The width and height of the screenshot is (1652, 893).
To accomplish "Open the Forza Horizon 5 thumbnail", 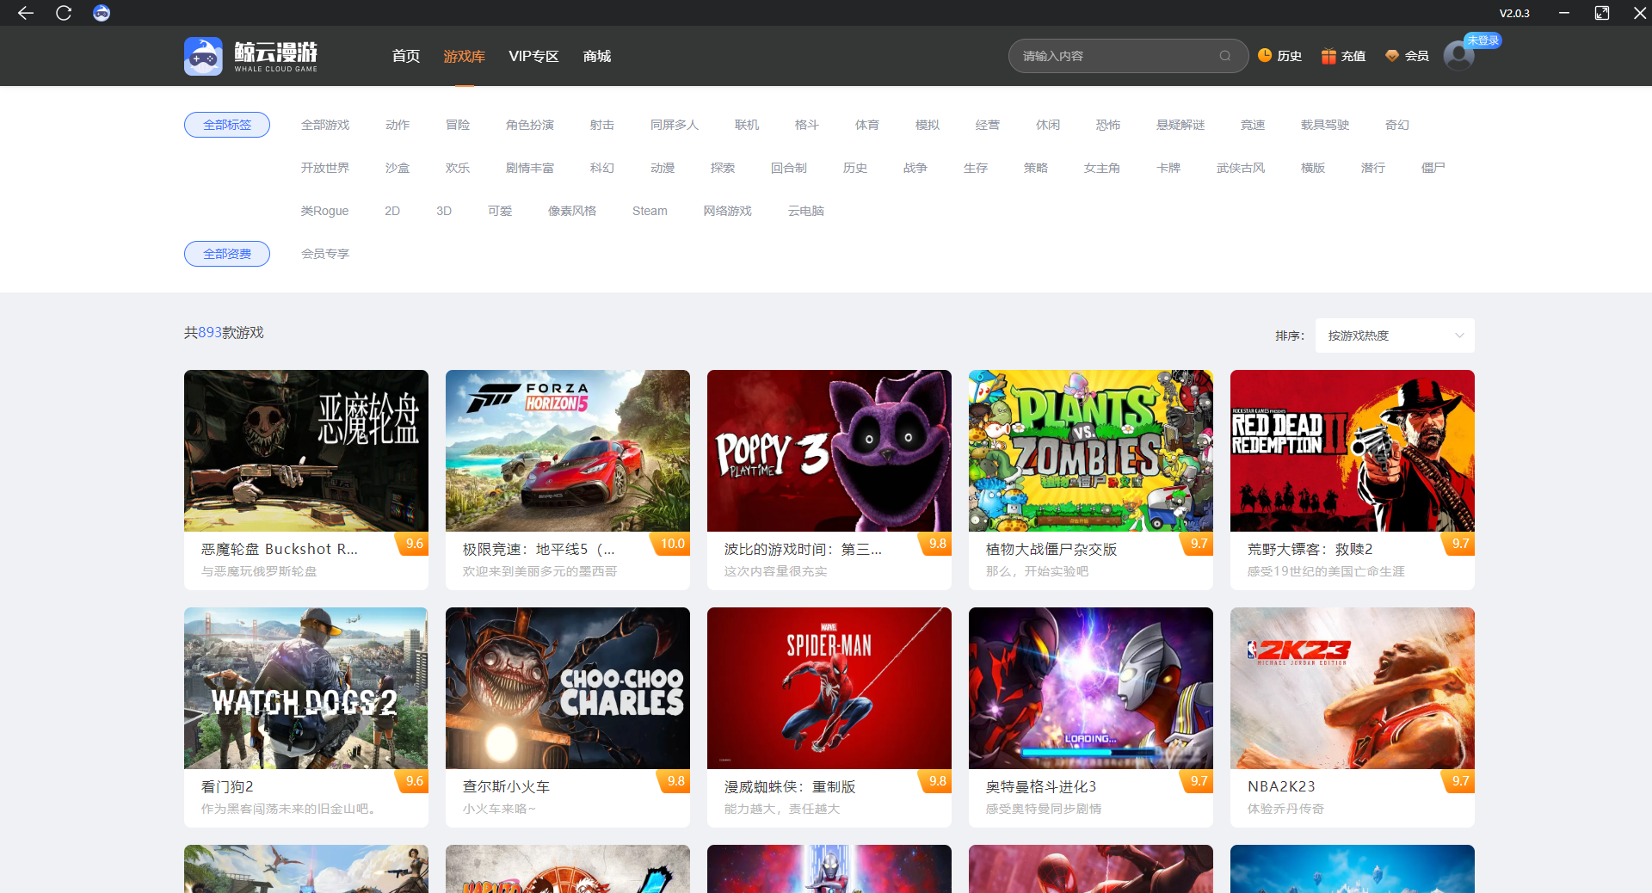I will pyautogui.click(x=568, y=451).
